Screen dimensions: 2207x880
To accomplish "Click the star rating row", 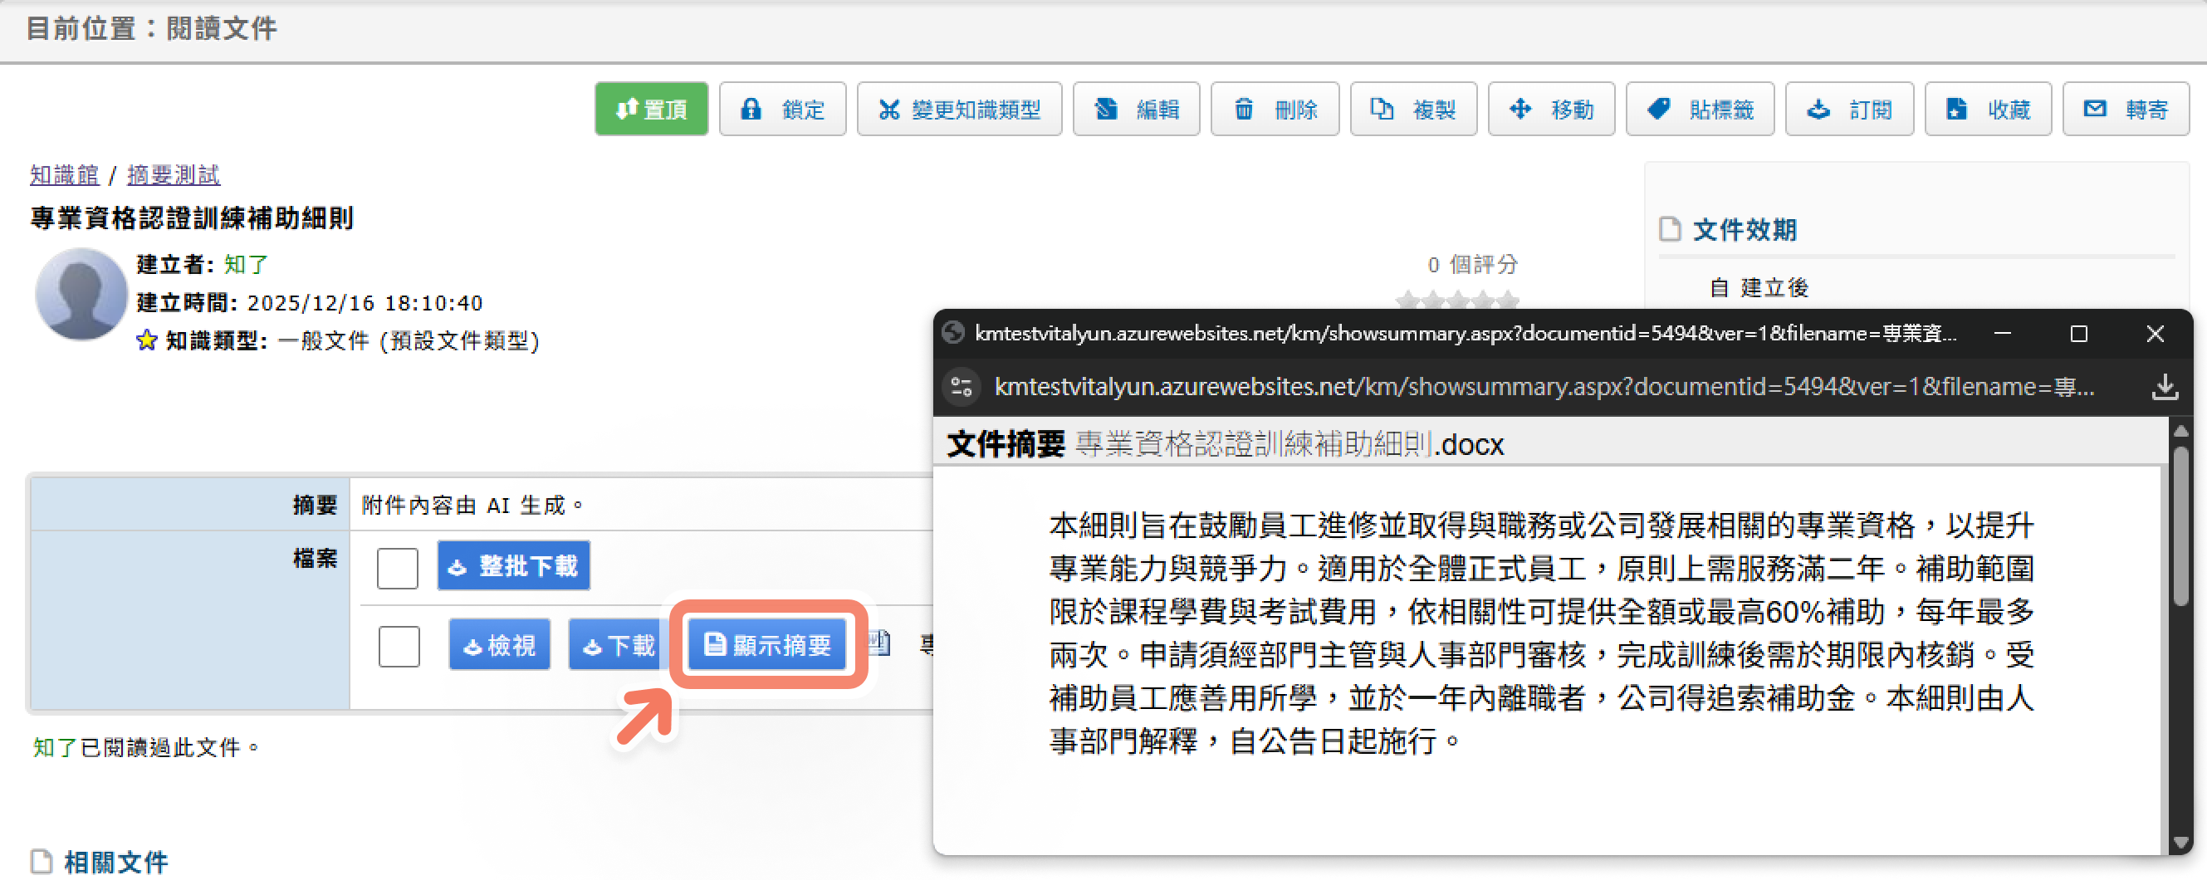I will [1456, 301].
